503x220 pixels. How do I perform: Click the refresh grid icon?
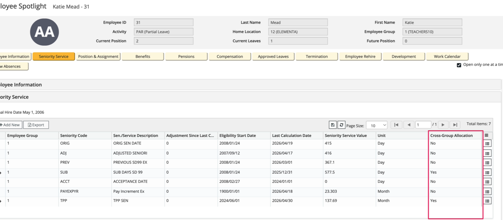341,125
